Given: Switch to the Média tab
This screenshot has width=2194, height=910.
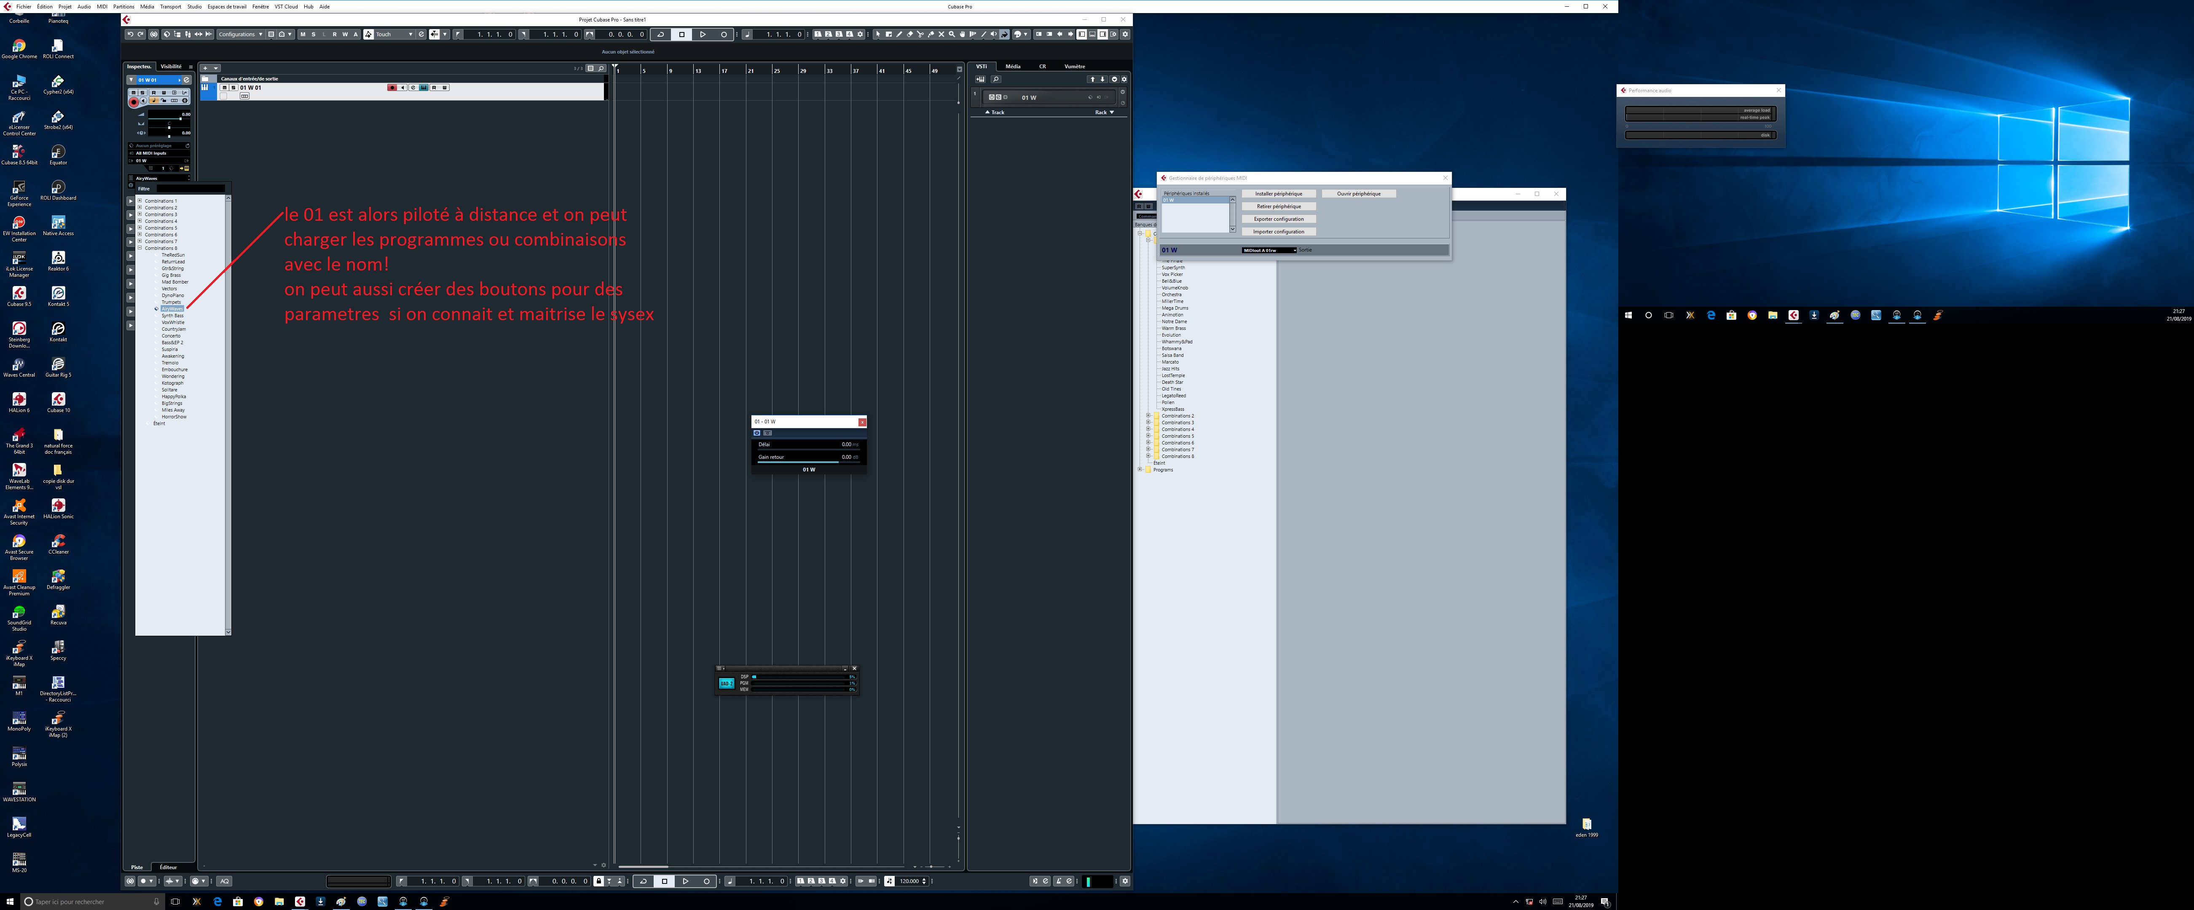Looking at the screenshot, I should pyautogui.click(x=1013, y=67).
